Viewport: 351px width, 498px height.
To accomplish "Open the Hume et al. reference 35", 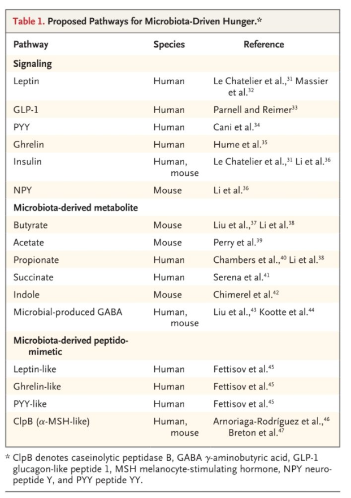I will 240,144.
